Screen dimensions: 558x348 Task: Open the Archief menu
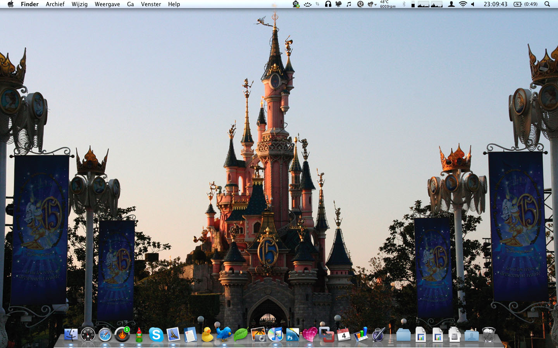55,4
